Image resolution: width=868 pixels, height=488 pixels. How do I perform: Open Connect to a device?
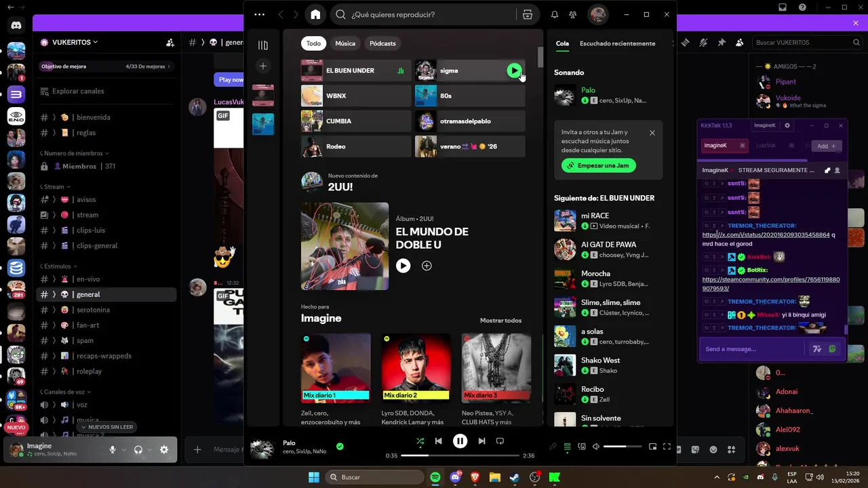582,447
